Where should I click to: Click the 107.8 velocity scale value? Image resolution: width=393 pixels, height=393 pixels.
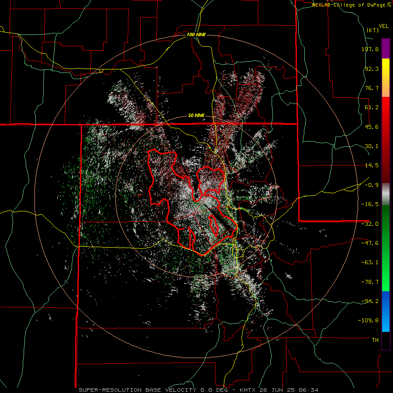point(370,49)
